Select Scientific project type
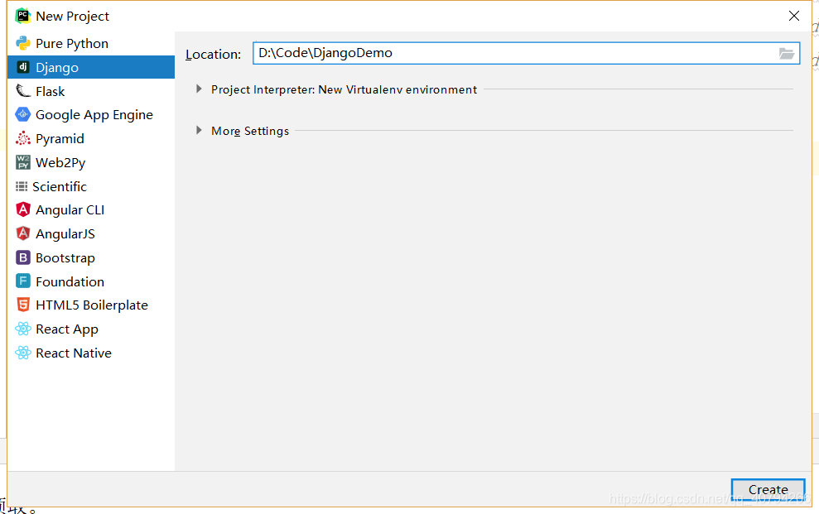This screenshot has width=819, height=514. coord(91,186)
